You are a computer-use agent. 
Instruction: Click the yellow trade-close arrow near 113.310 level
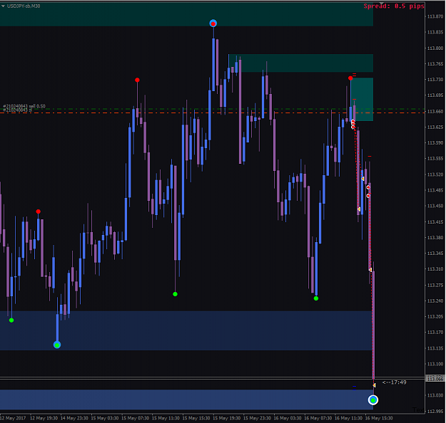click(x=370, y=270)
